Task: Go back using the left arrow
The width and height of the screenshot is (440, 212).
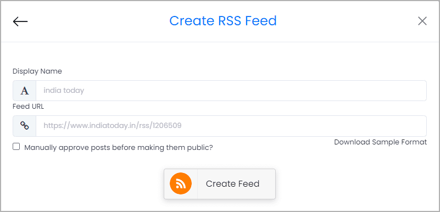Action: 20,21
